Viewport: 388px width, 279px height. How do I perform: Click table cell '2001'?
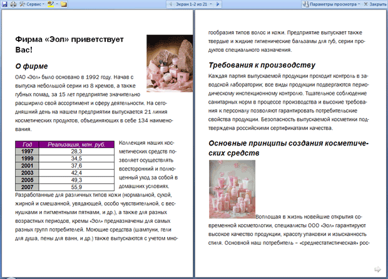pos(27,165)
